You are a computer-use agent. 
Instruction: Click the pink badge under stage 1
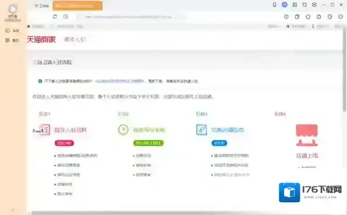point(65,143)
